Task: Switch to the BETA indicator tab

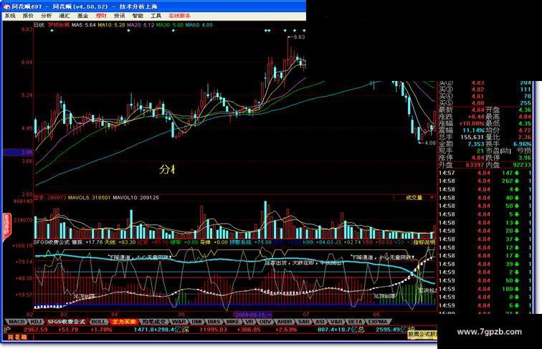Action: tap(356, 322)
